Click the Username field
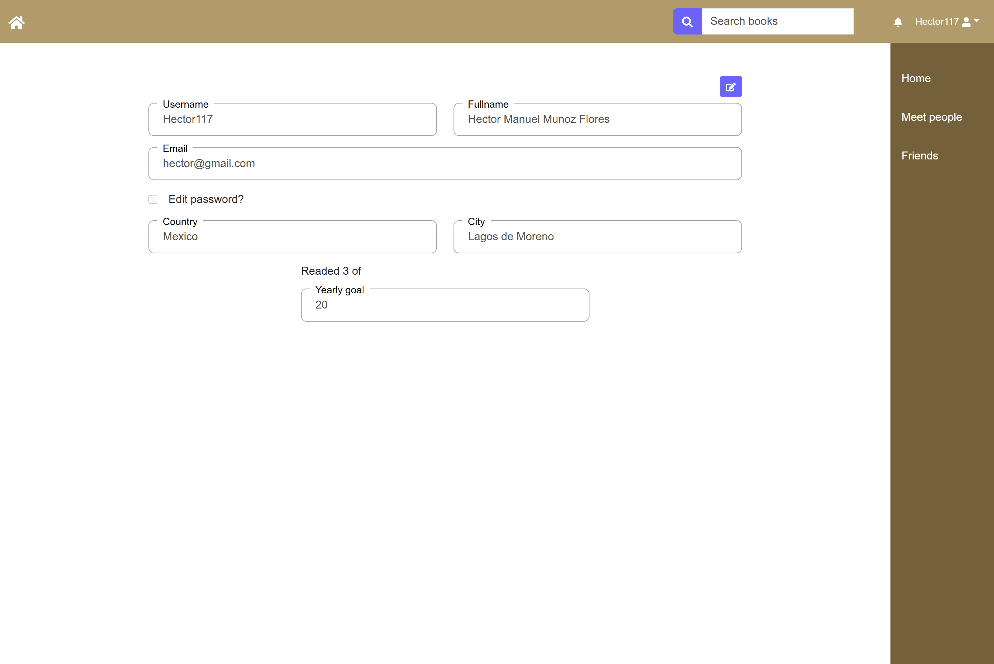 click(293, 119)
